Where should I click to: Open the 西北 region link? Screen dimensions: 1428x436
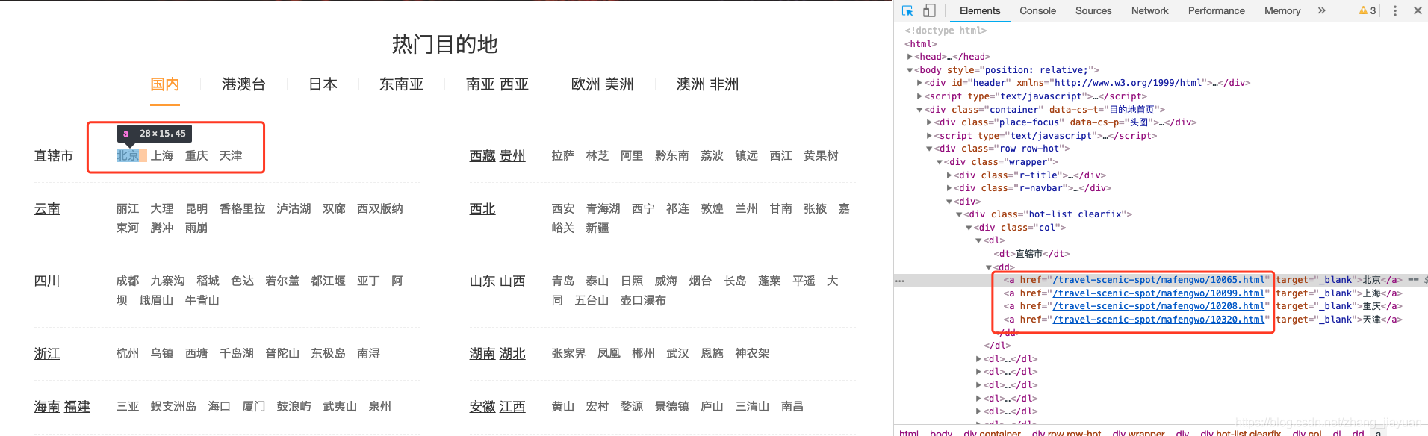(482, 209)
